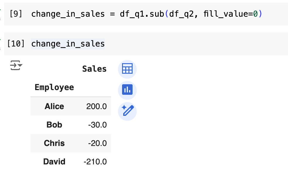Click the run indicator [9] of the first cell

[16, 14]
